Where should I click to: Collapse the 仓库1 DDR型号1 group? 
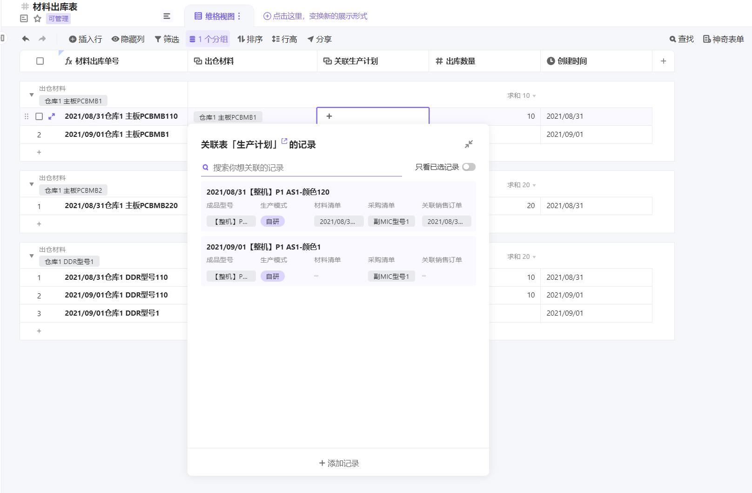click(32, 256)
